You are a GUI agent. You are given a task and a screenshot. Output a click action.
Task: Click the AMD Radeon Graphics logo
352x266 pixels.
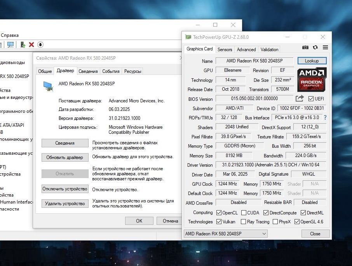click(x=312, y=80)
